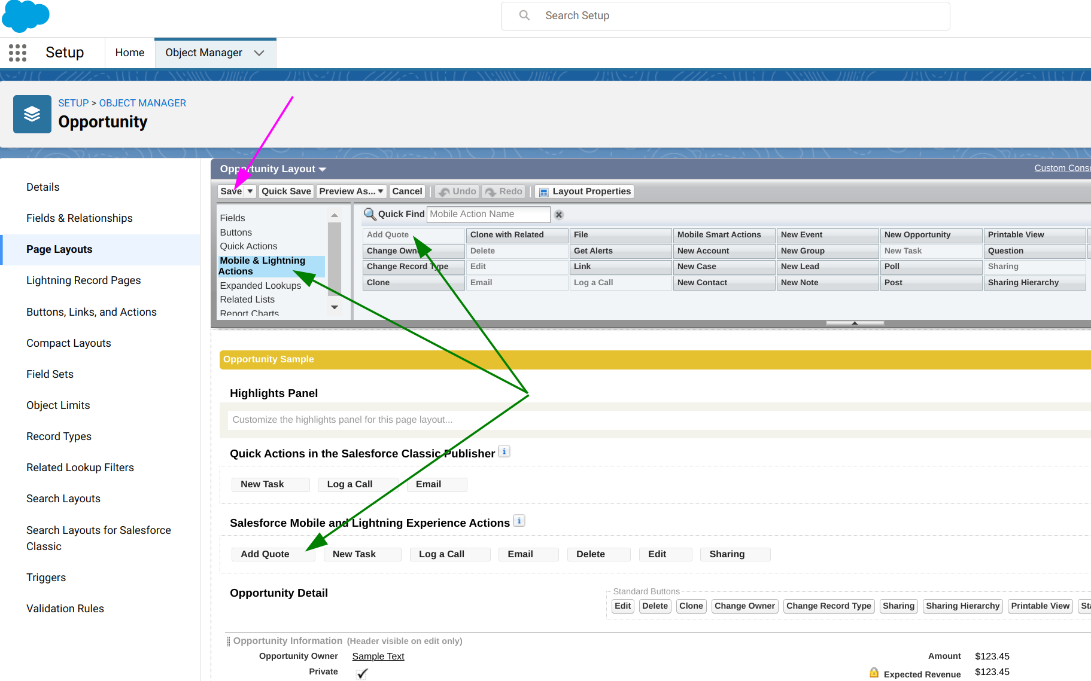Image resolution: width=1091 pixels, height=681 pixels.
Task: Click the Opportunity object layers icon
Action: point(32,114)
